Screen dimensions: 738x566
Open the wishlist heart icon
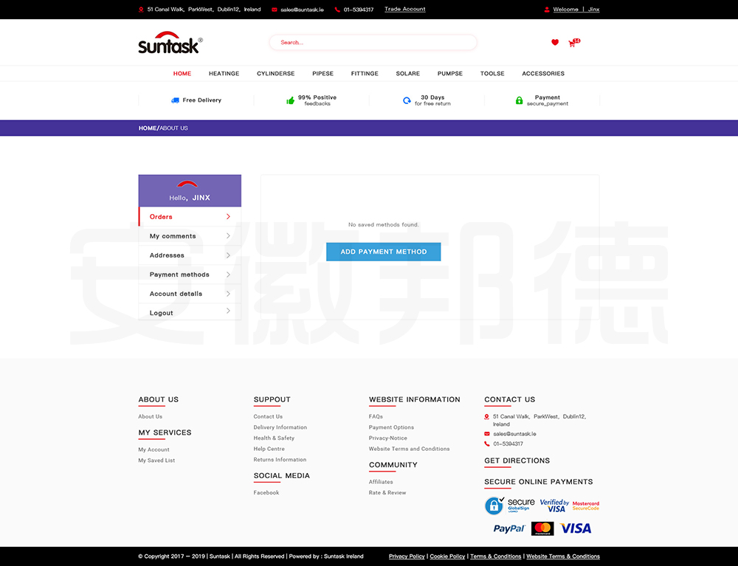[555, 43]
